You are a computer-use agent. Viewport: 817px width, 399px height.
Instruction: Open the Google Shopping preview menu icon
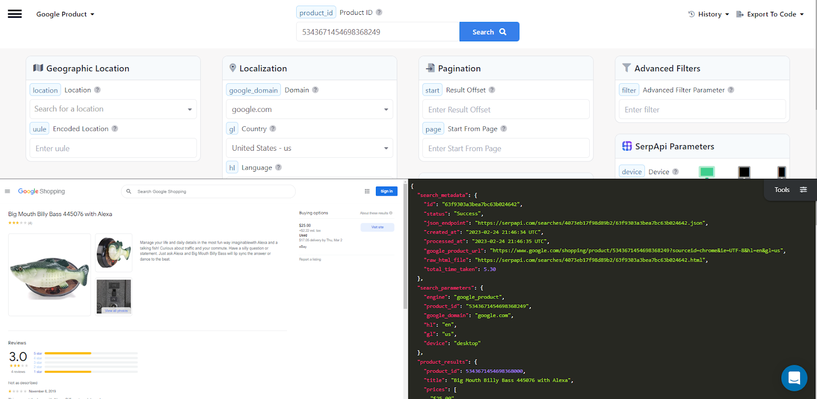coord(7,192)
